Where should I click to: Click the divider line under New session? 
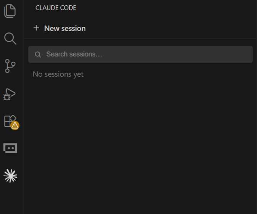(x=140, y=39)
